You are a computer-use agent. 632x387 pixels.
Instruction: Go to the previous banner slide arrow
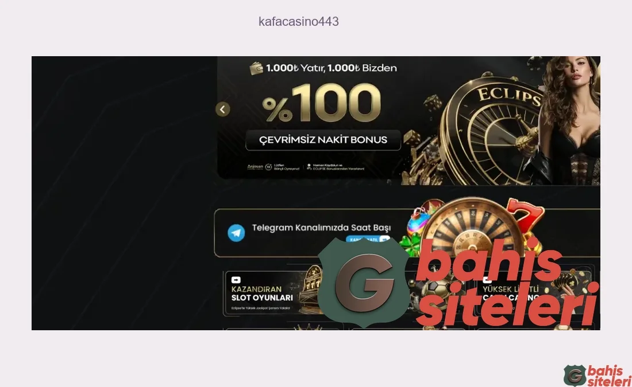point(222,109)
